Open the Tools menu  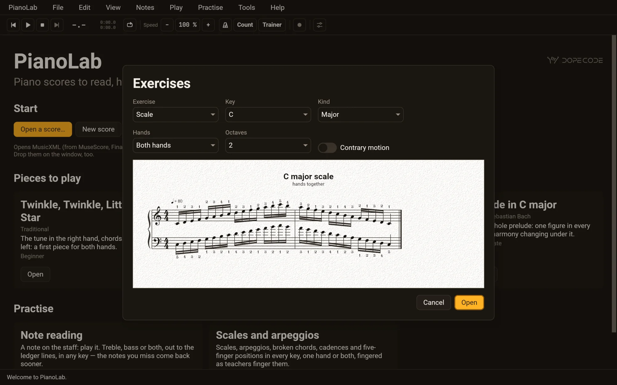coord(246,7)
